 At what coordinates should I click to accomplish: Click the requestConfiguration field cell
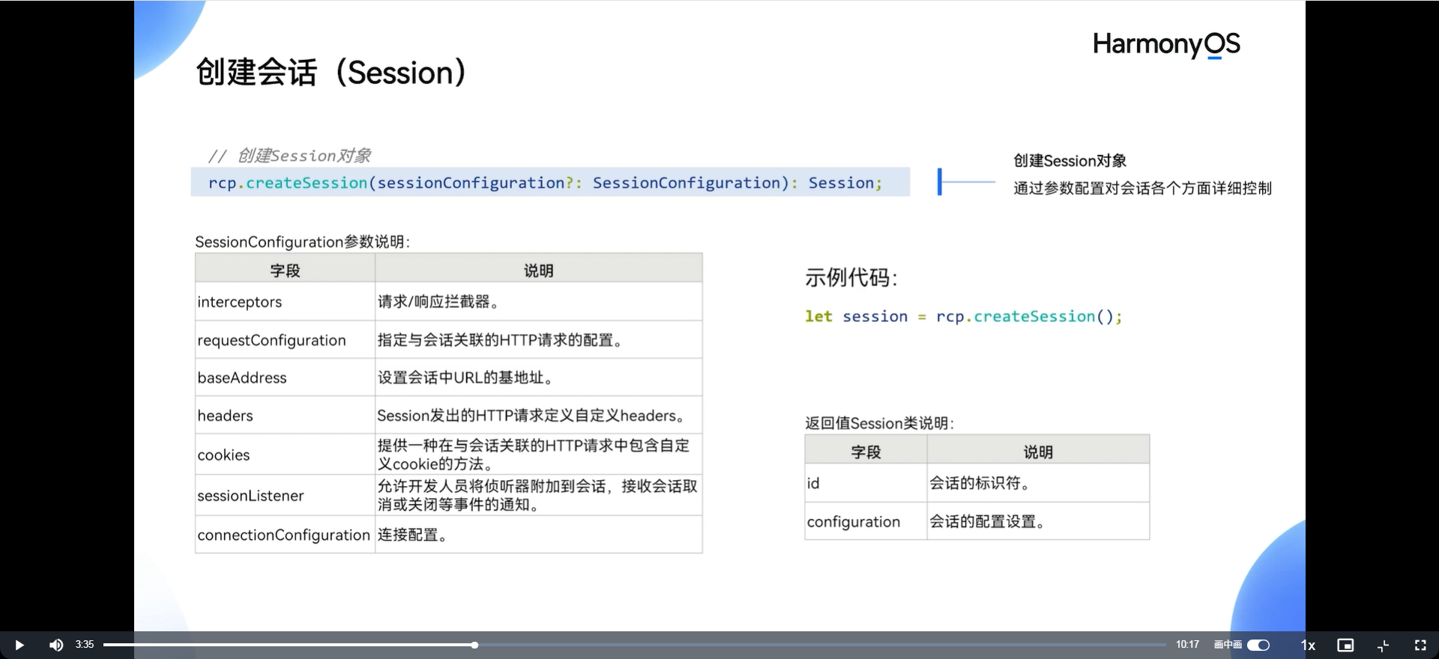click(285, 340)
